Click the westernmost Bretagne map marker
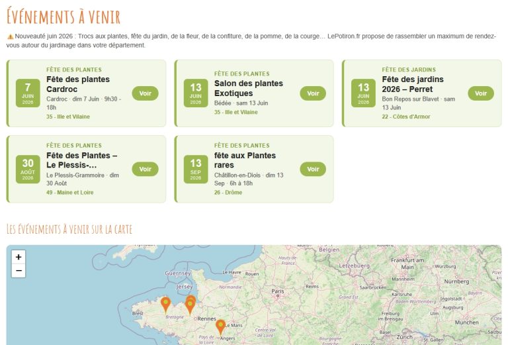 [x=165, y=305]
